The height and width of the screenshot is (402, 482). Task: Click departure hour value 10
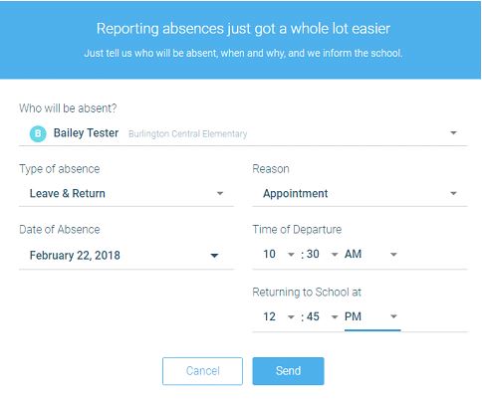(269, 254)
